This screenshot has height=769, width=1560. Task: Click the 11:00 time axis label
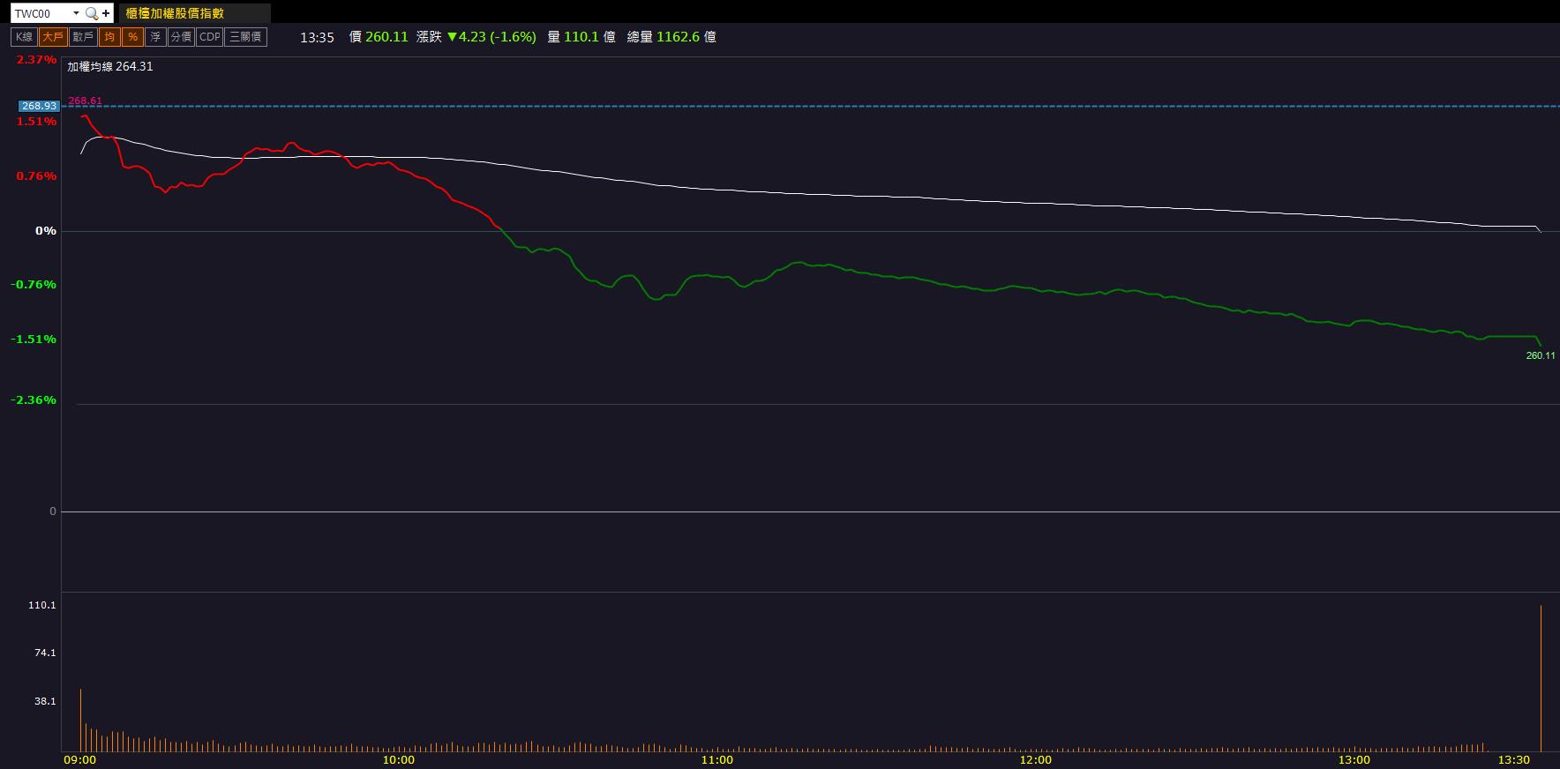[716, 759]
